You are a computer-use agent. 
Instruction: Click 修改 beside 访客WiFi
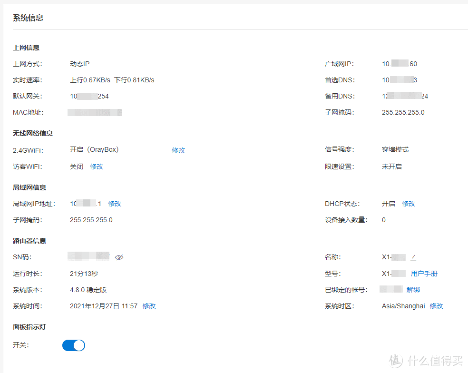pyautogui.click(x=97, y=167)
